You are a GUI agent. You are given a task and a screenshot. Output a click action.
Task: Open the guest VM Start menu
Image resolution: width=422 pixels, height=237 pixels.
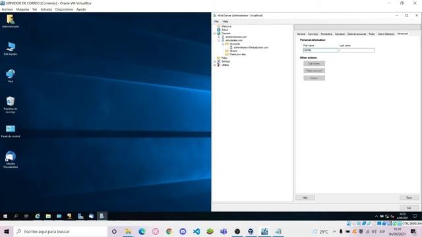5,216
